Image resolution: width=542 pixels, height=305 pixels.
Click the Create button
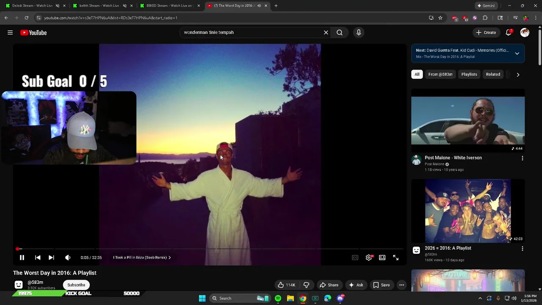(486, 33)
